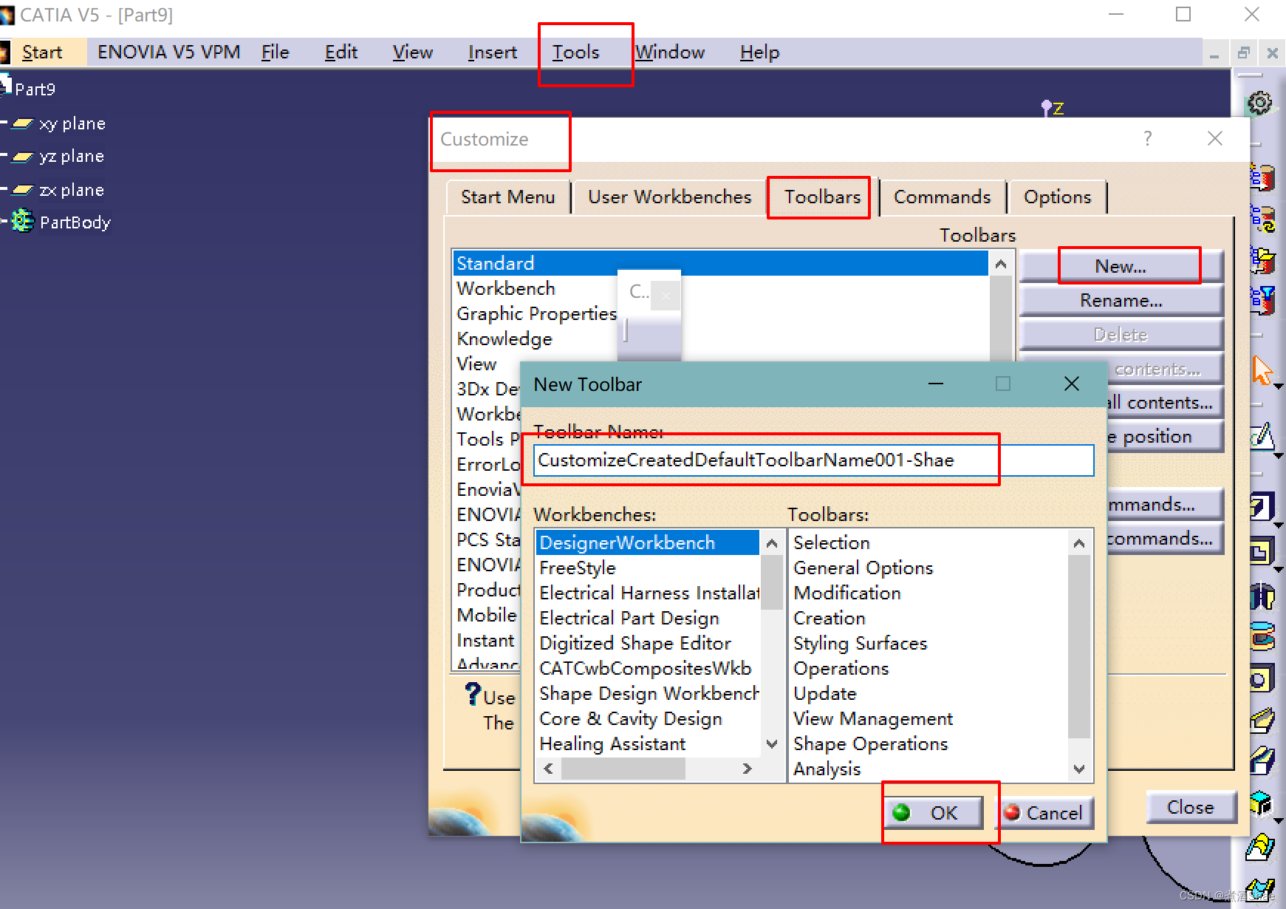Open the Tools menu

point(576,52)
